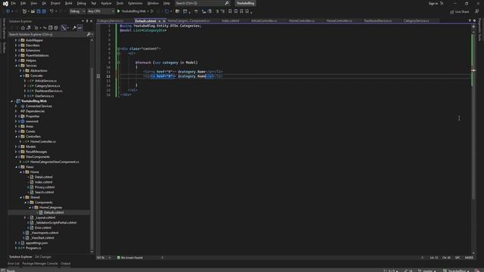Screen dimensions: 484x272
Task: Click the Live Share button label
Action: pyautogui.click(x=462, y=11)
